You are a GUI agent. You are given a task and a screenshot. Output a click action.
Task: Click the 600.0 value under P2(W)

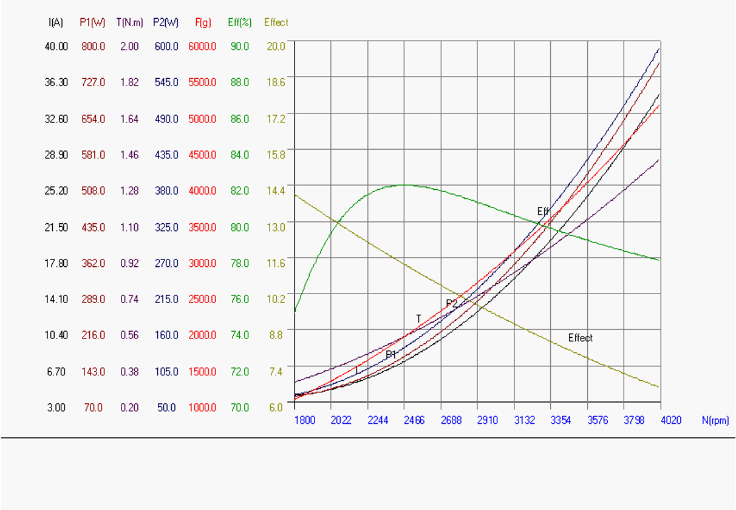click(x=166, y=46)
